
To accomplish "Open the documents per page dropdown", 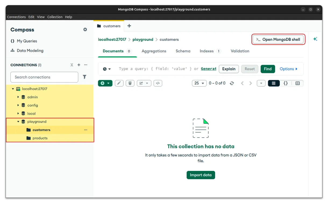I will (x=199, y=83).
